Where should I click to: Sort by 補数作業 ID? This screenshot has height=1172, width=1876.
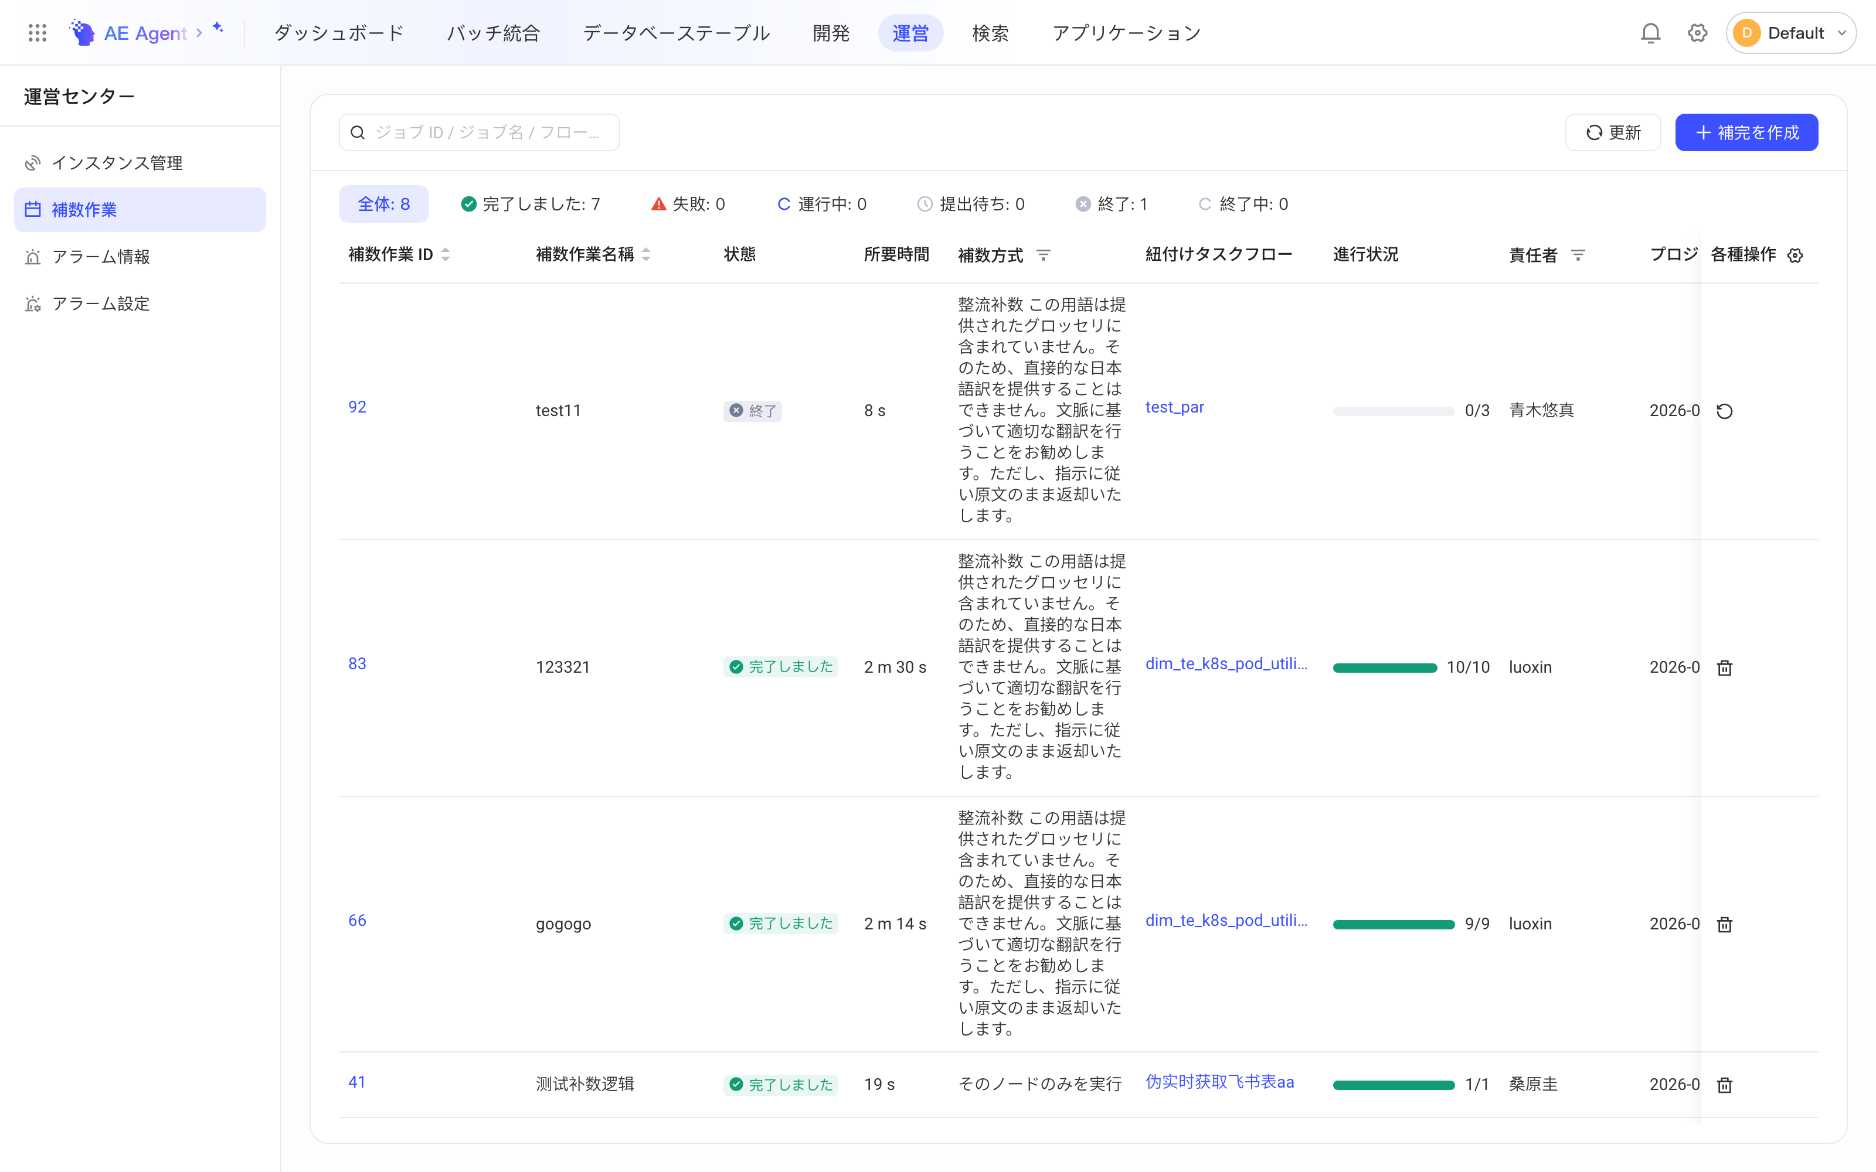tap(446, 254)
